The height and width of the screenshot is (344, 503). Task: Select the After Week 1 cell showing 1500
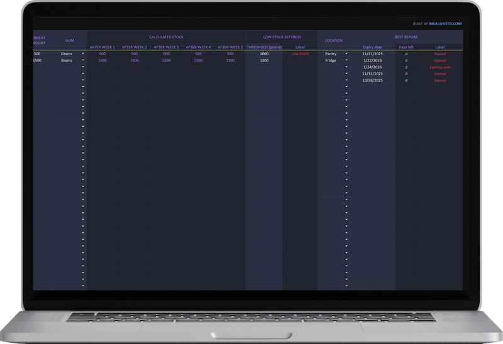[x=102, y=60]
